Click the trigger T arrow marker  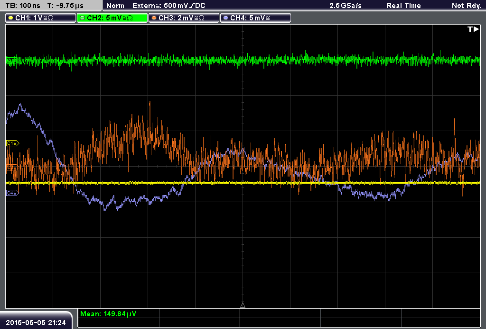[x=473, y=29]
